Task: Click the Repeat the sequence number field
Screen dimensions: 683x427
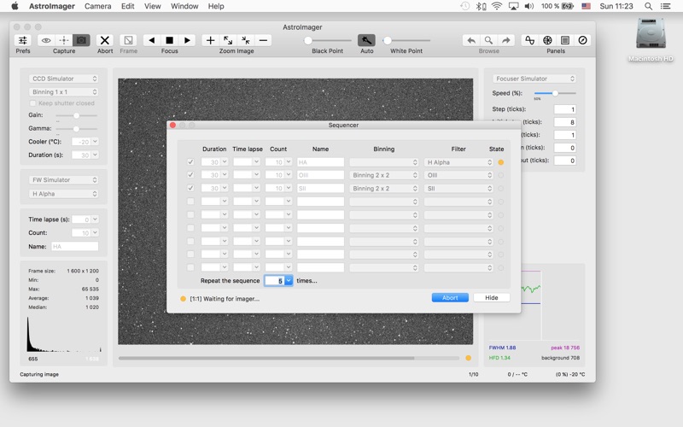Action: point(275,281)
